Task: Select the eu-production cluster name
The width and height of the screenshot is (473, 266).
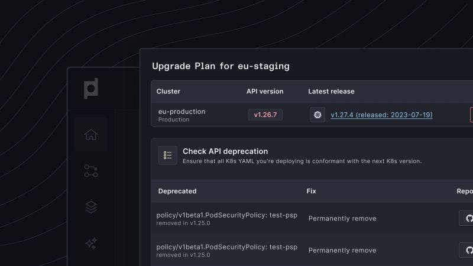Action: (181, 111)
